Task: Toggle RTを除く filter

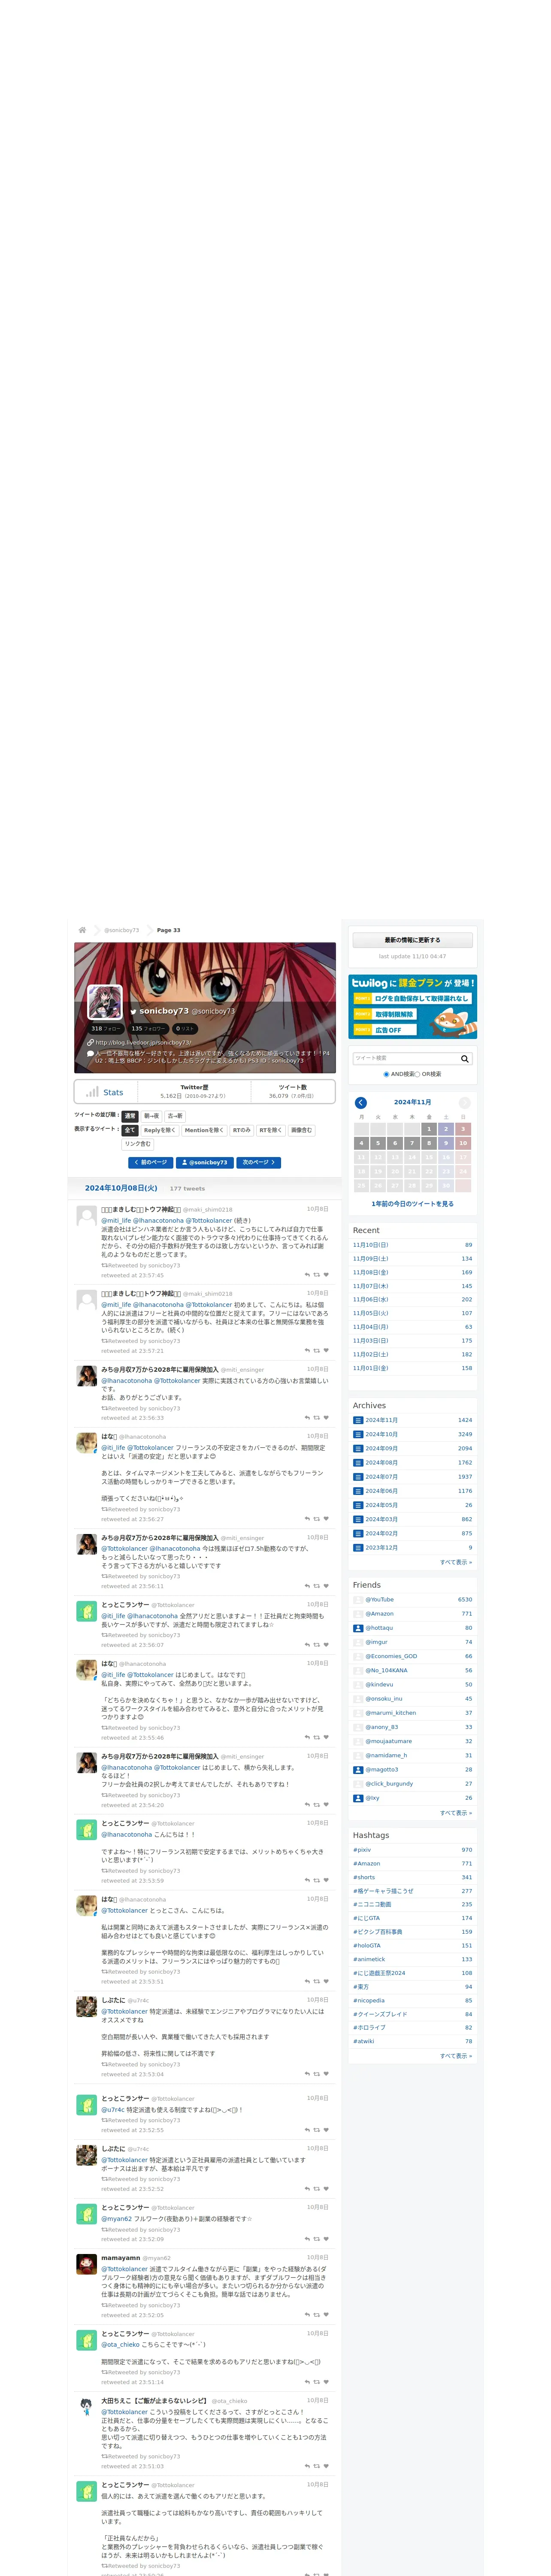Action: click(x=271, y=1130)
